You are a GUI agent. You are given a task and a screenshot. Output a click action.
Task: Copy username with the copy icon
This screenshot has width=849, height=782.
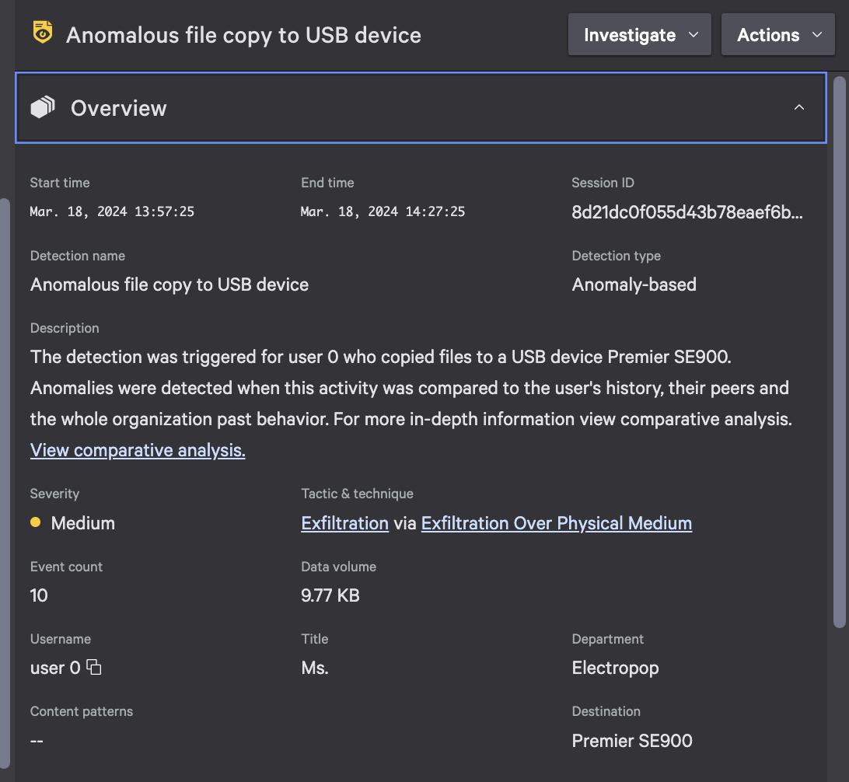click(94, 667)
